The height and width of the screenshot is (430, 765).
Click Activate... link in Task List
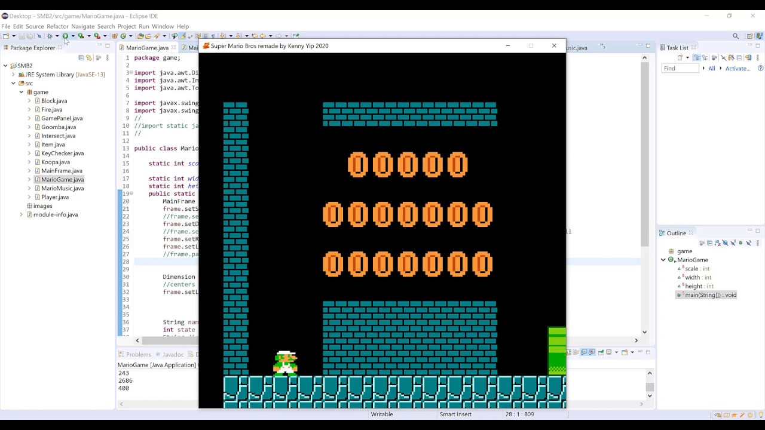(738, 68)
